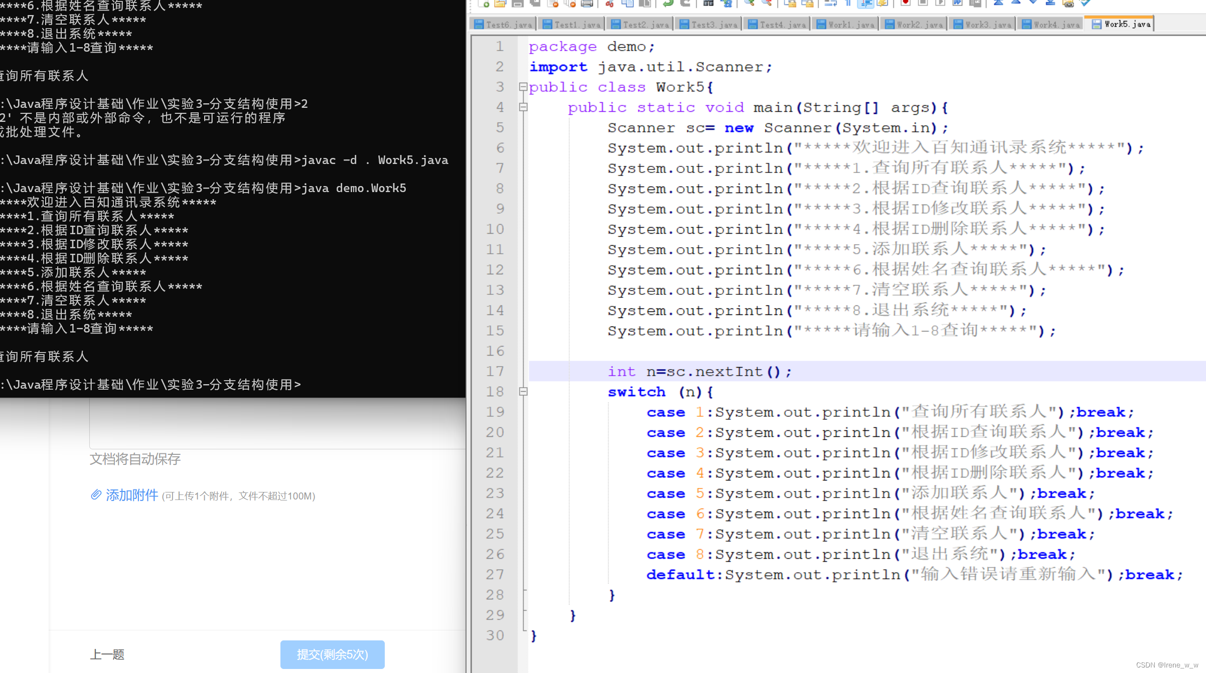Image resolution: width=1206 pixels, height=673 pixels.
Task: Click the Zoom In magnifier icon
Action: 749,3
